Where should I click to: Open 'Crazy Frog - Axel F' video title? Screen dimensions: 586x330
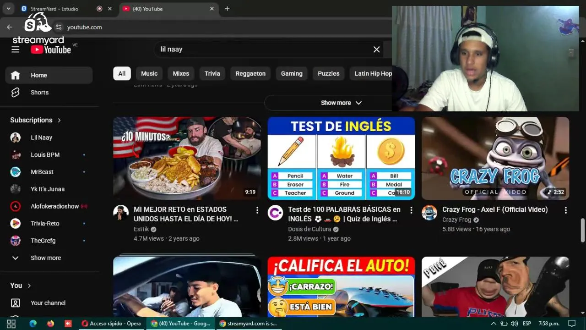(495, 209)
